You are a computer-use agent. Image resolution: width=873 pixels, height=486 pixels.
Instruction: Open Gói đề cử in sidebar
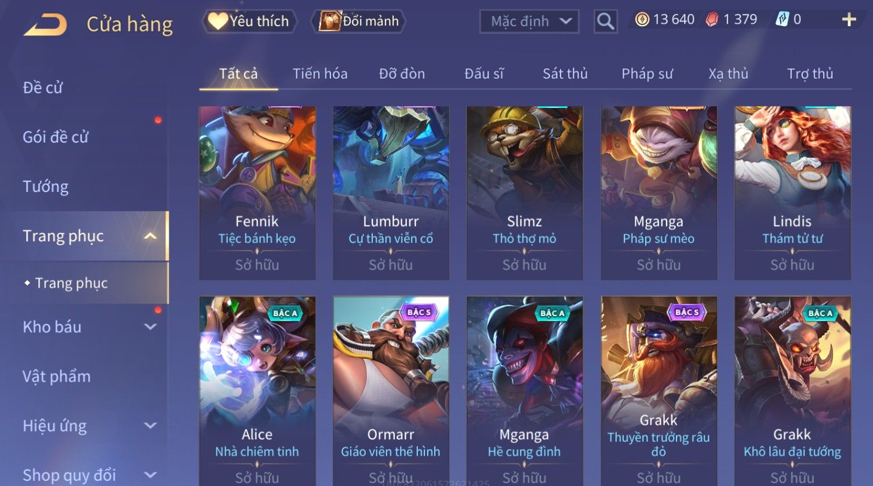click(x=56, y=137)
